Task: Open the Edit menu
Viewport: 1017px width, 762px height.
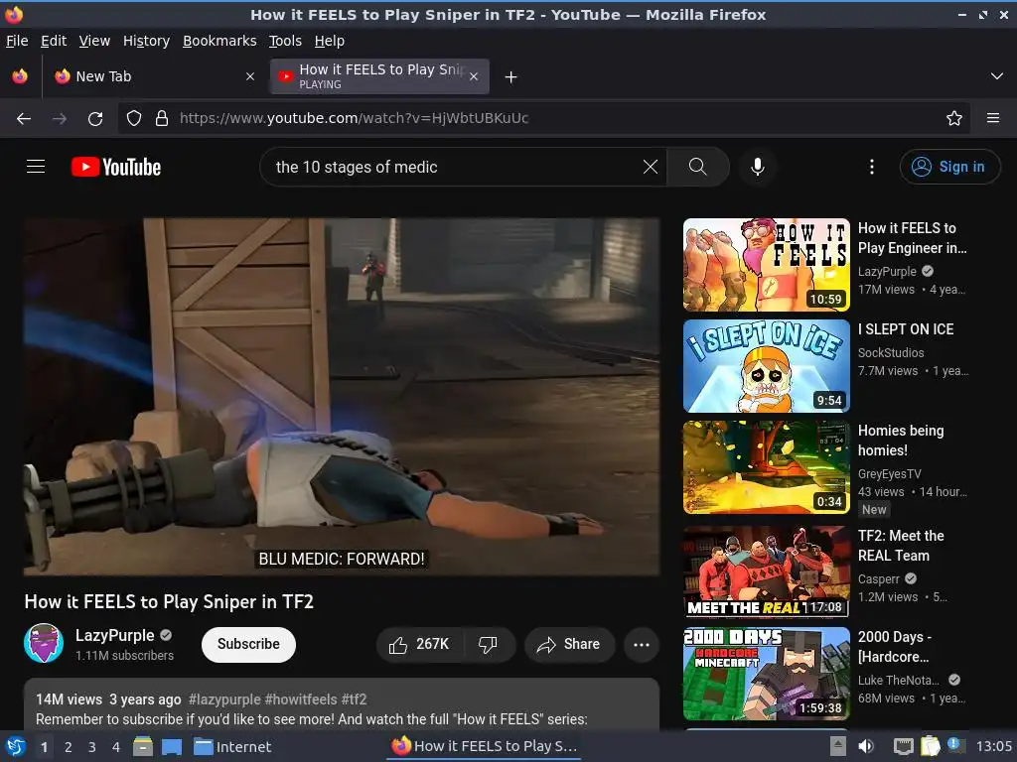Action: click(x=54, y=41)
